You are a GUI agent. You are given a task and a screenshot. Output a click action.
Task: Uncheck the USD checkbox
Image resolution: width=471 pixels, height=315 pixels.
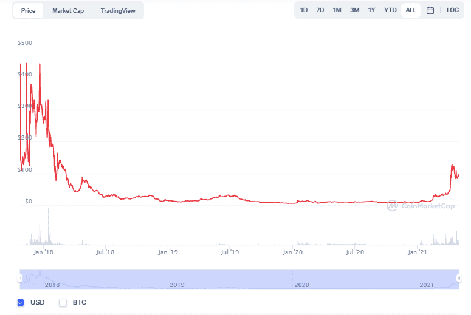click(x=21, y=302)
